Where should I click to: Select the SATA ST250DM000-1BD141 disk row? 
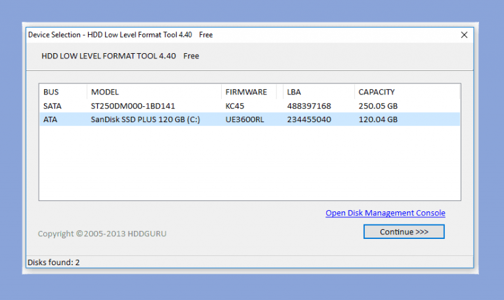(x=250, y=106)
